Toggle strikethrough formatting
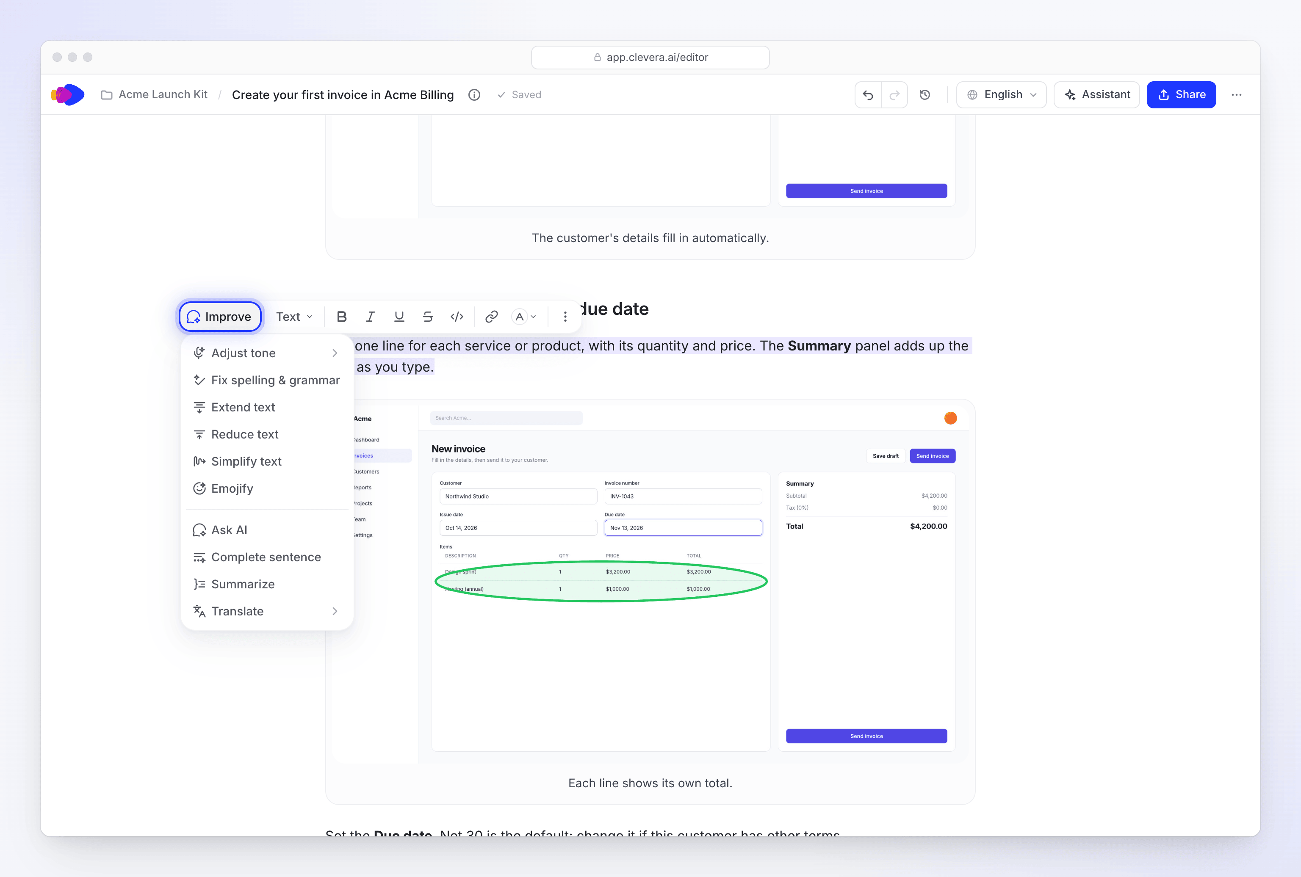 click(x=428, y=317)
